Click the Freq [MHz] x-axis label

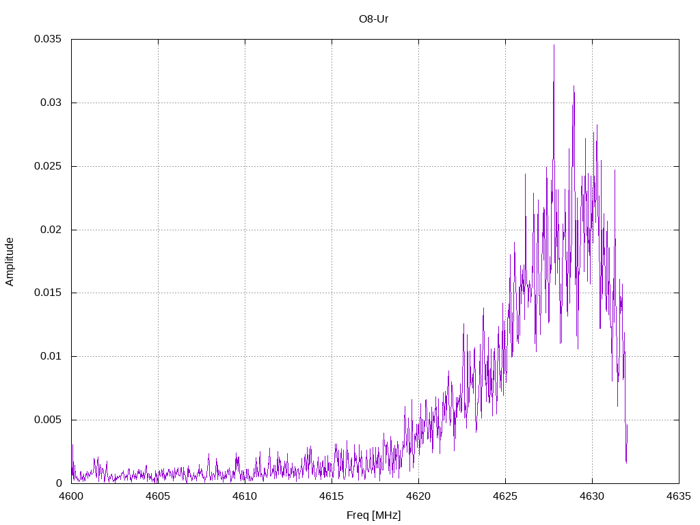click(x=373, y=515)
